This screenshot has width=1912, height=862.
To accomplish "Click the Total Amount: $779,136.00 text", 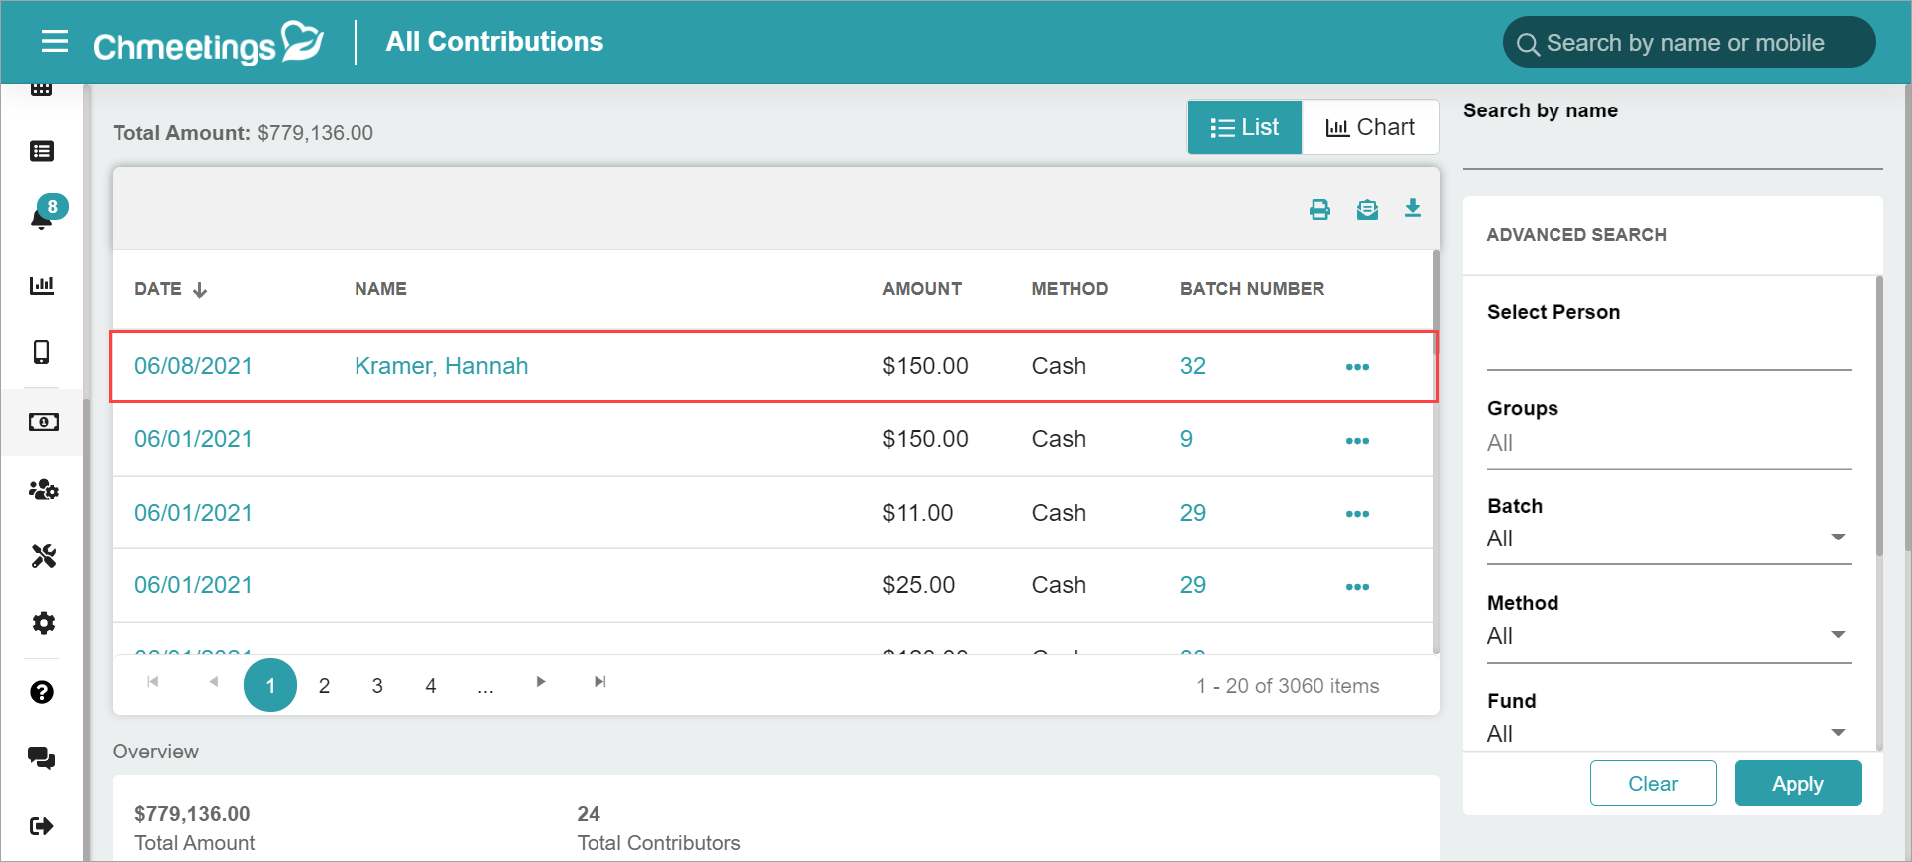I will coord(243,133).
